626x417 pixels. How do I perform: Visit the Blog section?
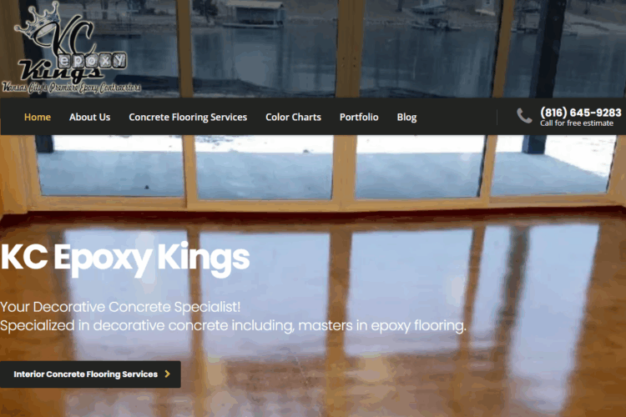pos(406,117)
